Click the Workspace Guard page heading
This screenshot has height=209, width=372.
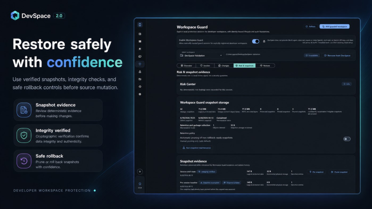pyautogui.click(x=192, y=27)
